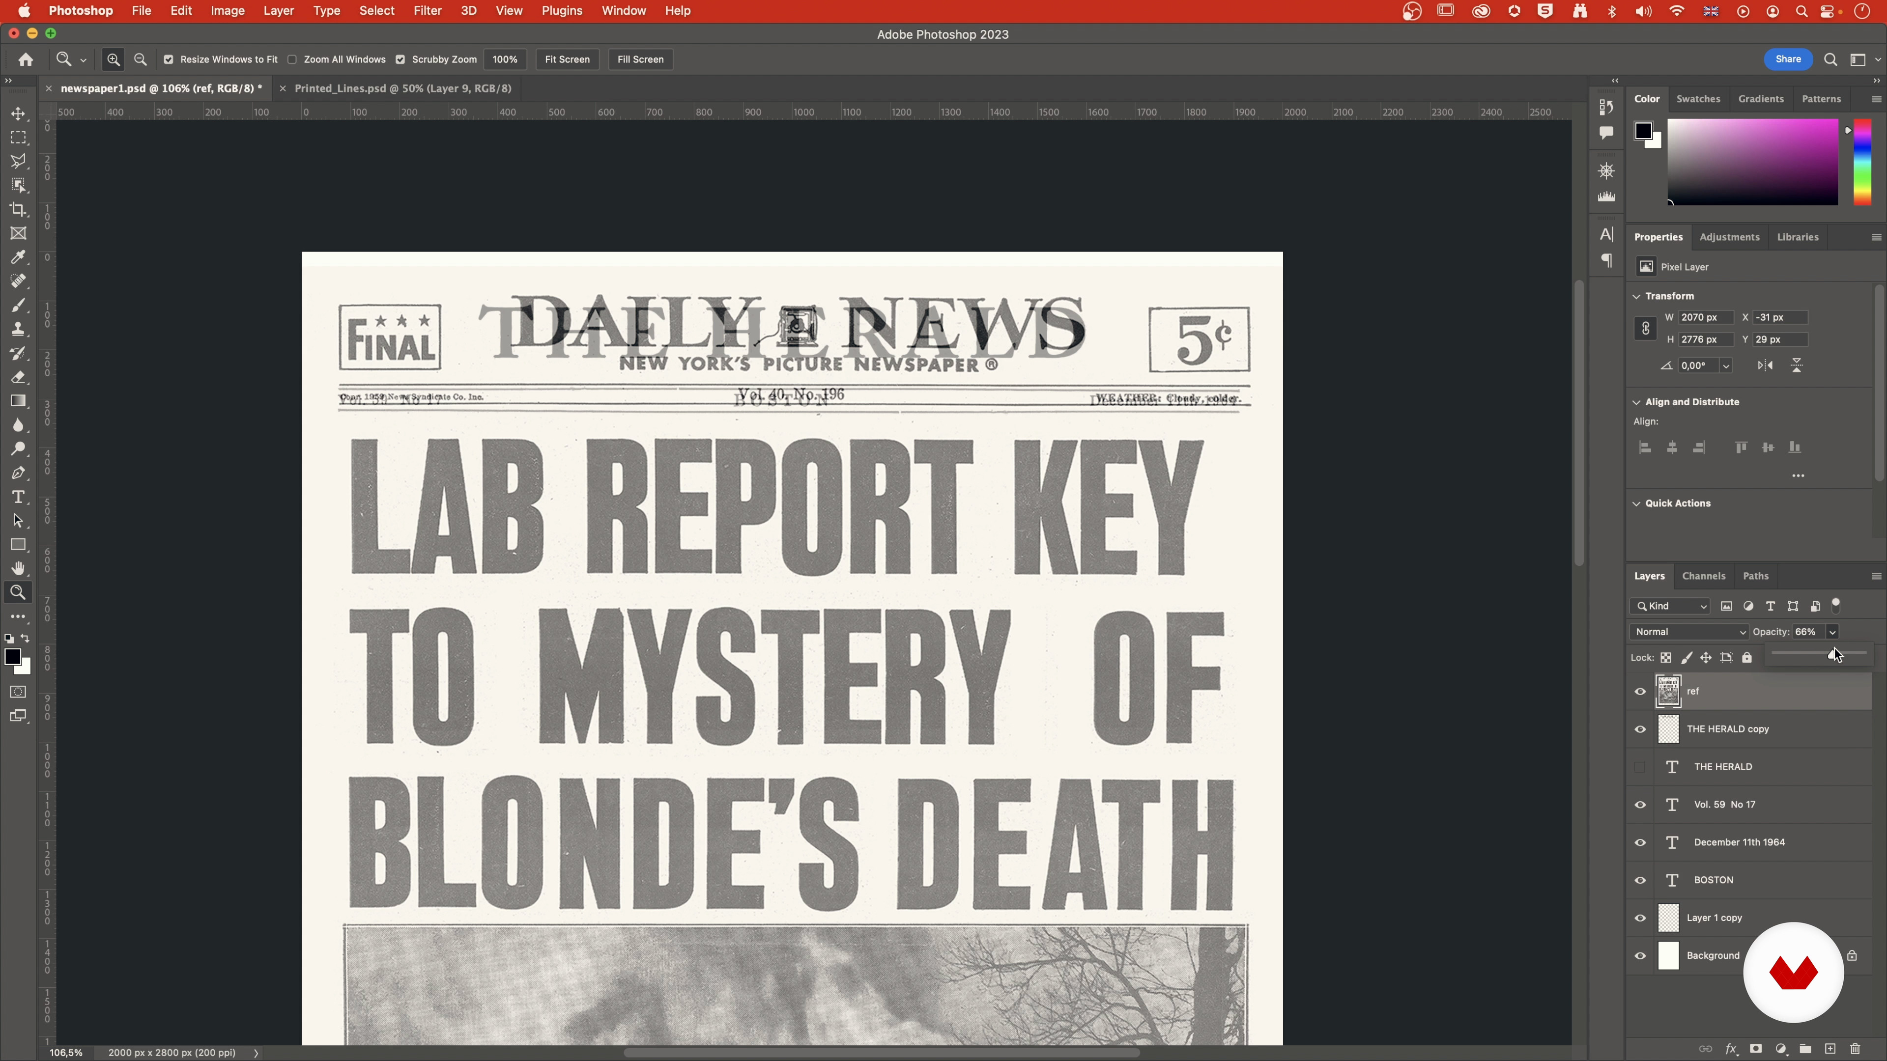Switch to Printed_Lines.psd document tab
The width and height of the screenshot is (1887, 1061).
point(403,88)
